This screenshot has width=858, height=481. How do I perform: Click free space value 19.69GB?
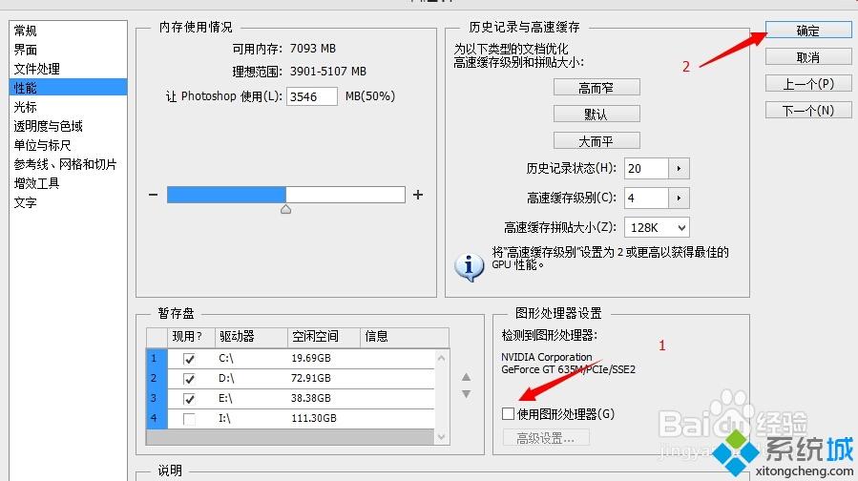pos(311,359)
